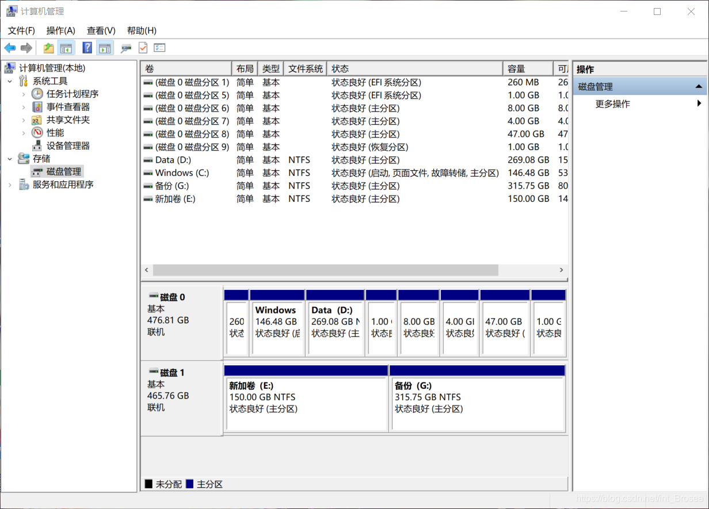Select 设备管理器 in the tree
This screenshot has width=709, height=509.
(68, 146)
